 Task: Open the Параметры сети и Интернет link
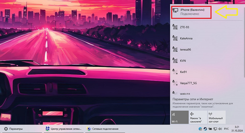(193, 99)
